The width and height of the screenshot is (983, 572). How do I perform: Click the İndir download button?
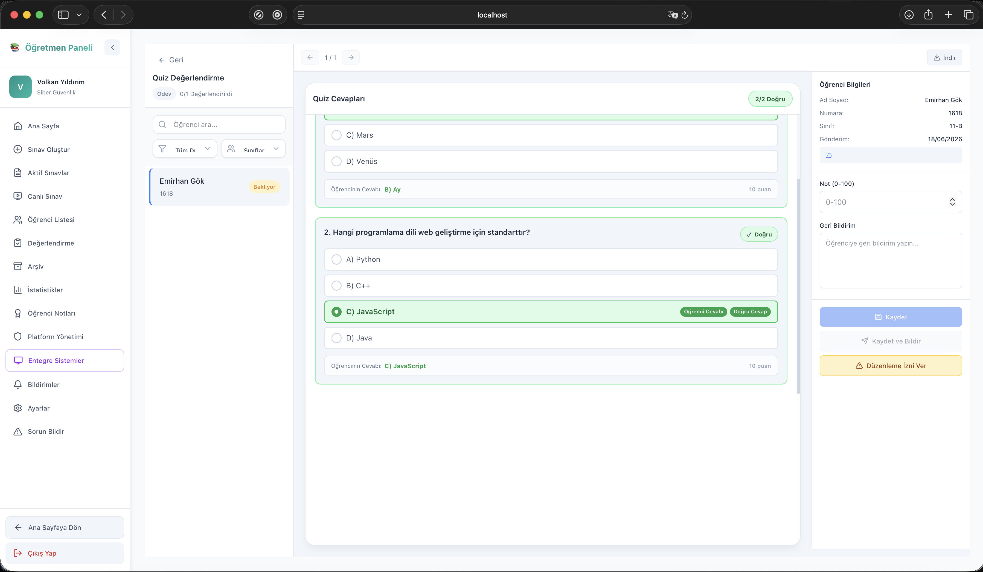[x=944, y=58]
